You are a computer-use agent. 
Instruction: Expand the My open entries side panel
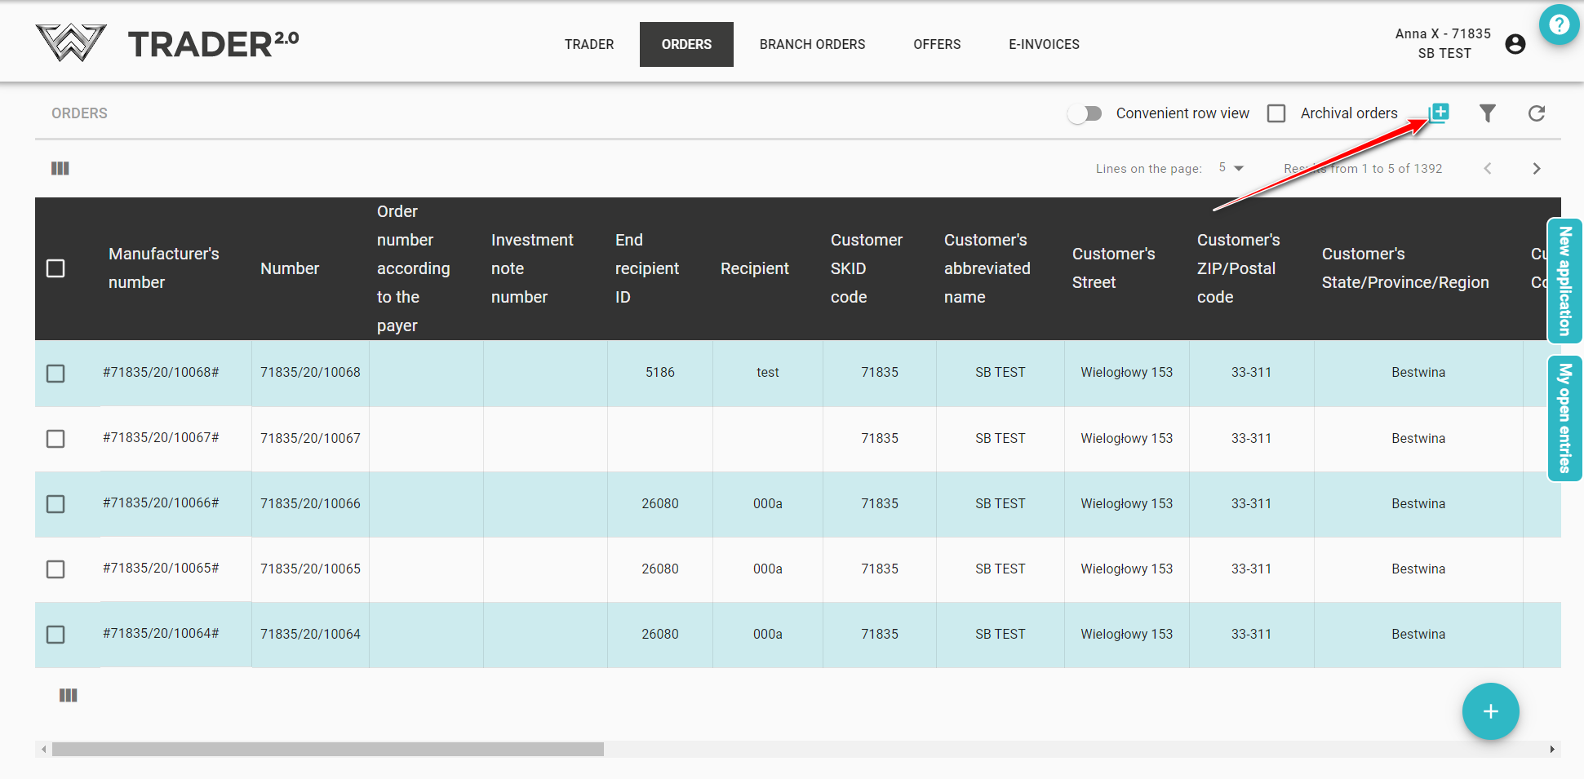(x=1564, y=418)
